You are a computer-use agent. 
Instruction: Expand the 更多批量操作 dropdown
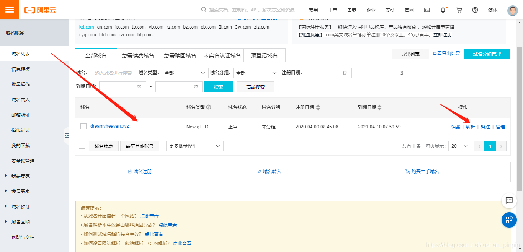coord(194,146)
